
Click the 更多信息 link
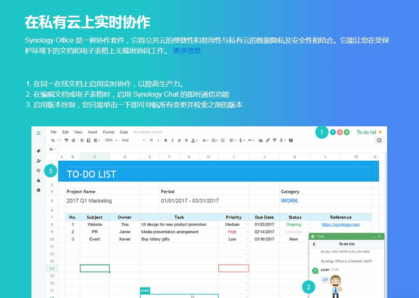click(187, 51)
